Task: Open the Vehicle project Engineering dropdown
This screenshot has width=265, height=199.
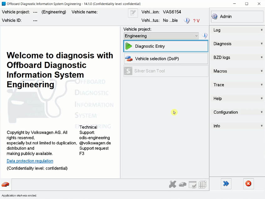Action: click(x=161, y=36)
